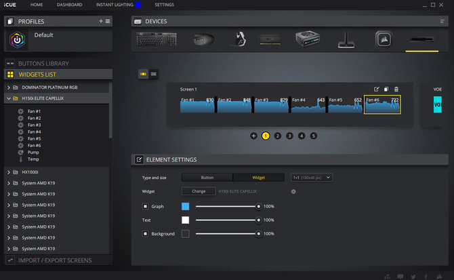Select the Default profile

coord(58,40)
